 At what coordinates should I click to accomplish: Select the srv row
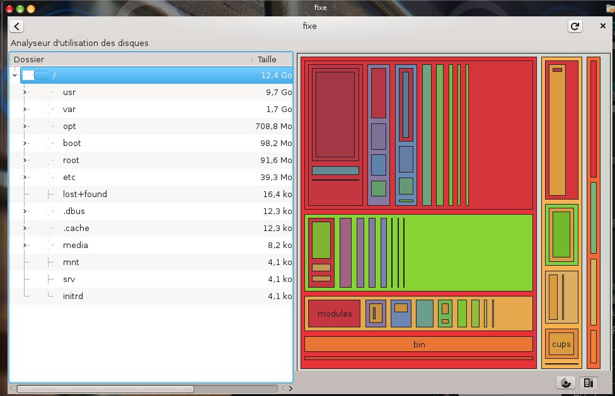[x=151, y=279]
